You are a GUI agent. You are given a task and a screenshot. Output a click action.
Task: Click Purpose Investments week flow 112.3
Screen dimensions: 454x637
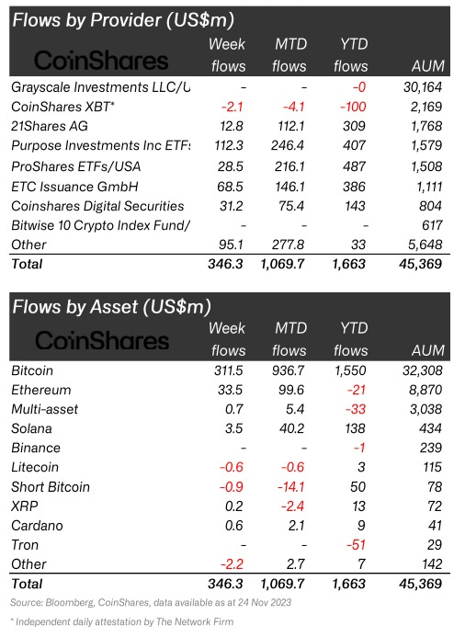(x=229, y=145)
